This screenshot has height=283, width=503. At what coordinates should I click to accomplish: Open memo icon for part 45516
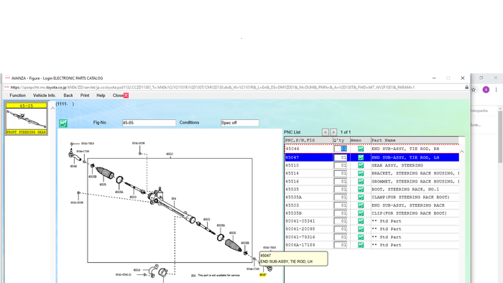[361, 182]
